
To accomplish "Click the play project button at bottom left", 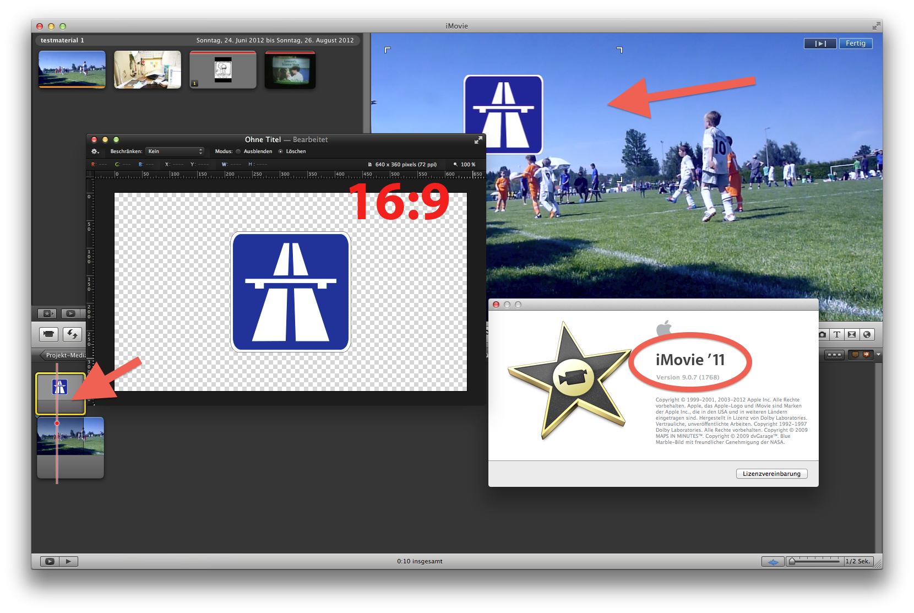I will [68, 561].
